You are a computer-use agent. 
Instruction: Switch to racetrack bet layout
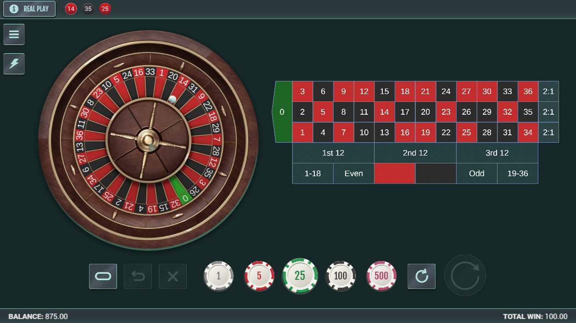point(103,276)
